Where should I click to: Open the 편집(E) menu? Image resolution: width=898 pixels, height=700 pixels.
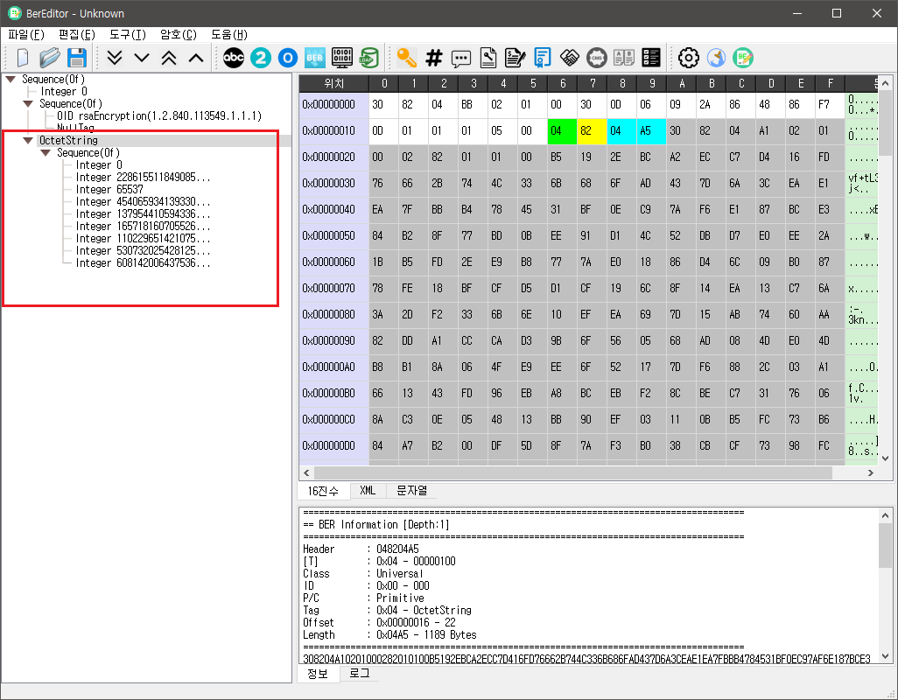click(x=77, y=34)
